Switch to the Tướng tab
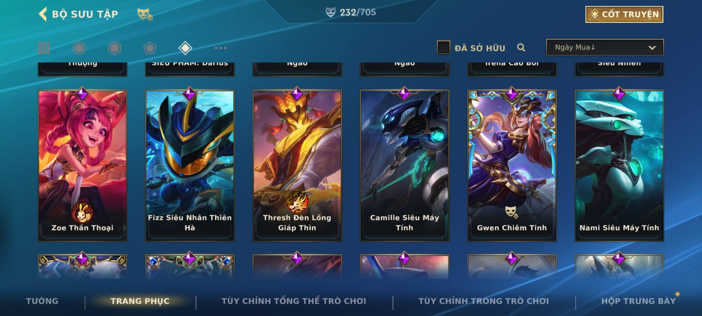 (x=42, y=301)
